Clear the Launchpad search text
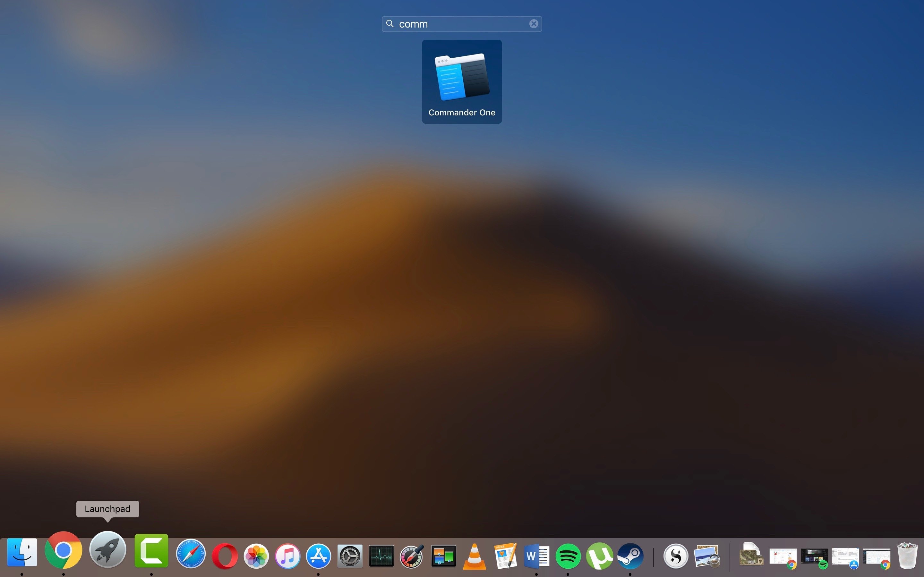This screenshot has width=924, height=577. [x=534, y=24]
